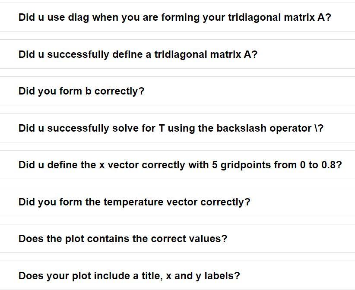Choose the x vector 5 gridpoints question

[177, 165]
